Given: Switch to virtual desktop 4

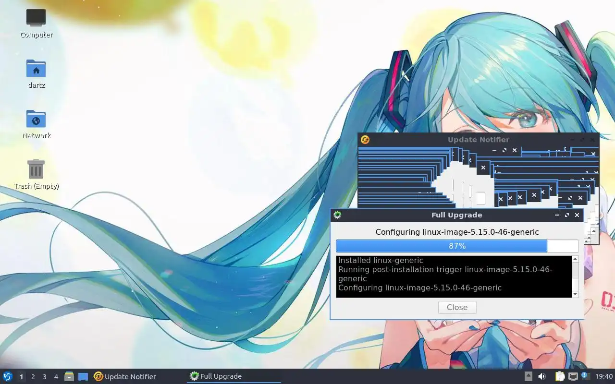Looking at the screenshot, I should [56, 377].
